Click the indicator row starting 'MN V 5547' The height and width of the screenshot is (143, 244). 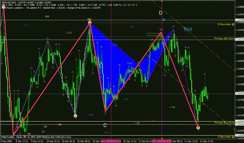(x=69, y=5)
